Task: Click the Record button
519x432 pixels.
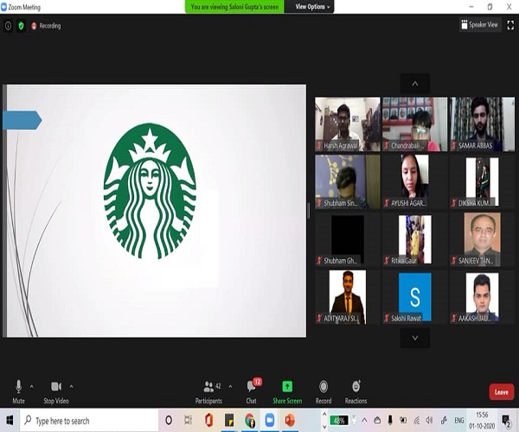Action: pos(324,391)
